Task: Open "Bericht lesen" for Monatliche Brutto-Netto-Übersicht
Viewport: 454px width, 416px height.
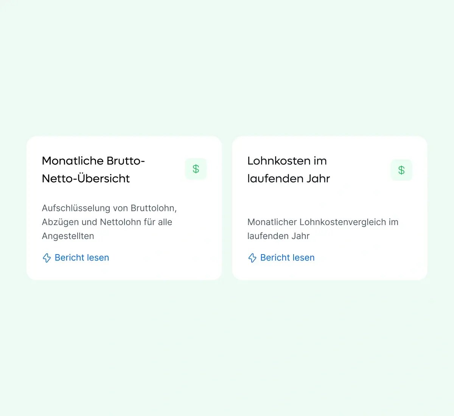Action: (x=82, y=258)
